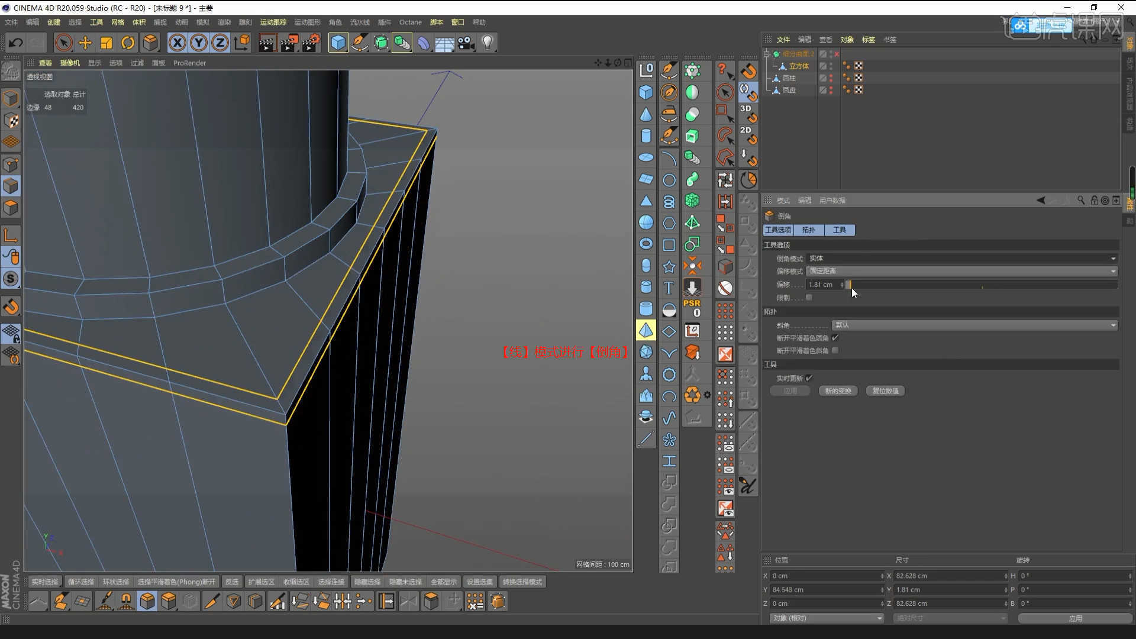
Task: Switch to the 工具选项 tab
Action: point(777,230)
